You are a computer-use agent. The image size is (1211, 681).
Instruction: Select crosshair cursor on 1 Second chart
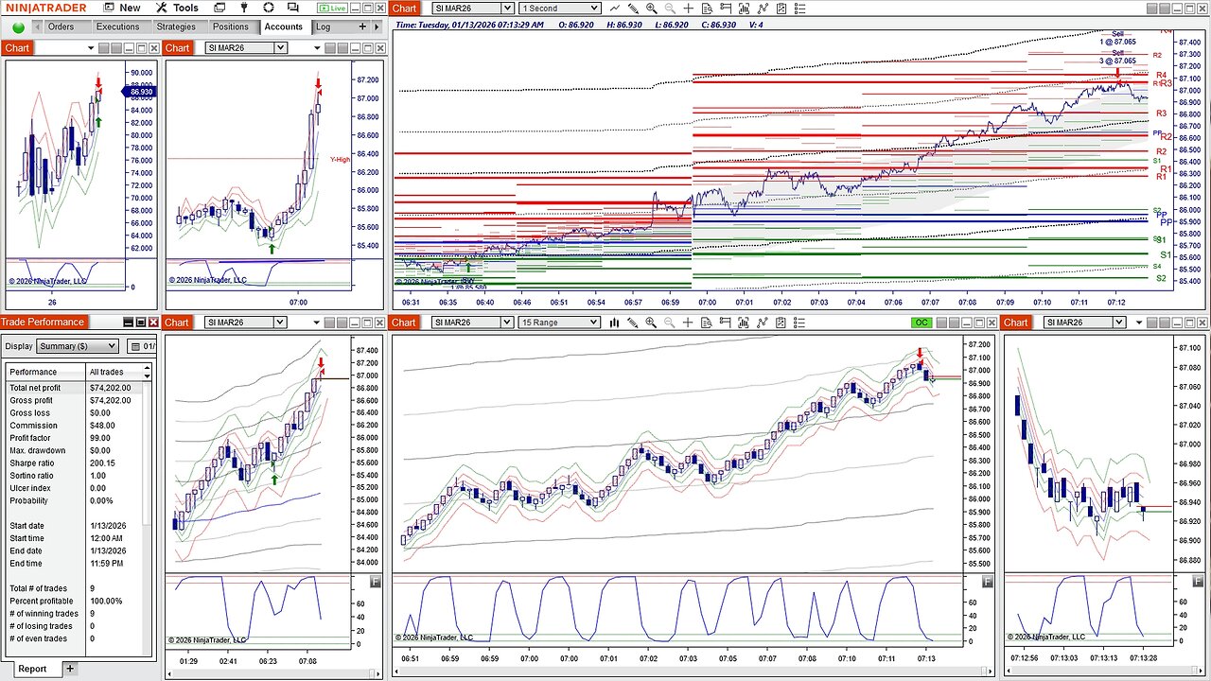click(688, 8)
